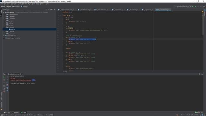Switch to the 2_constants\main.go tab
This screenshot has height=116, width=206.
[102, 10]
